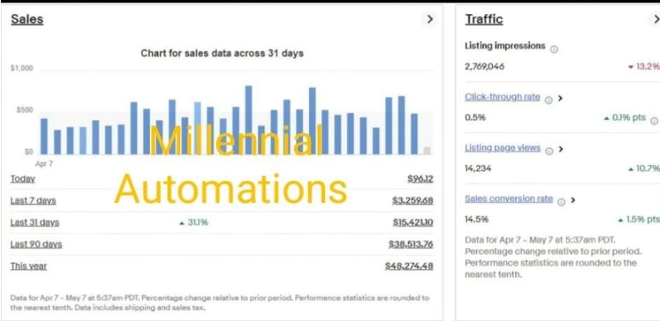The width and height of the screenshot is (660, 321).
Task: Click the 14.5% conversion rate value
Action: pyautogui.click(x=477, y=219)
